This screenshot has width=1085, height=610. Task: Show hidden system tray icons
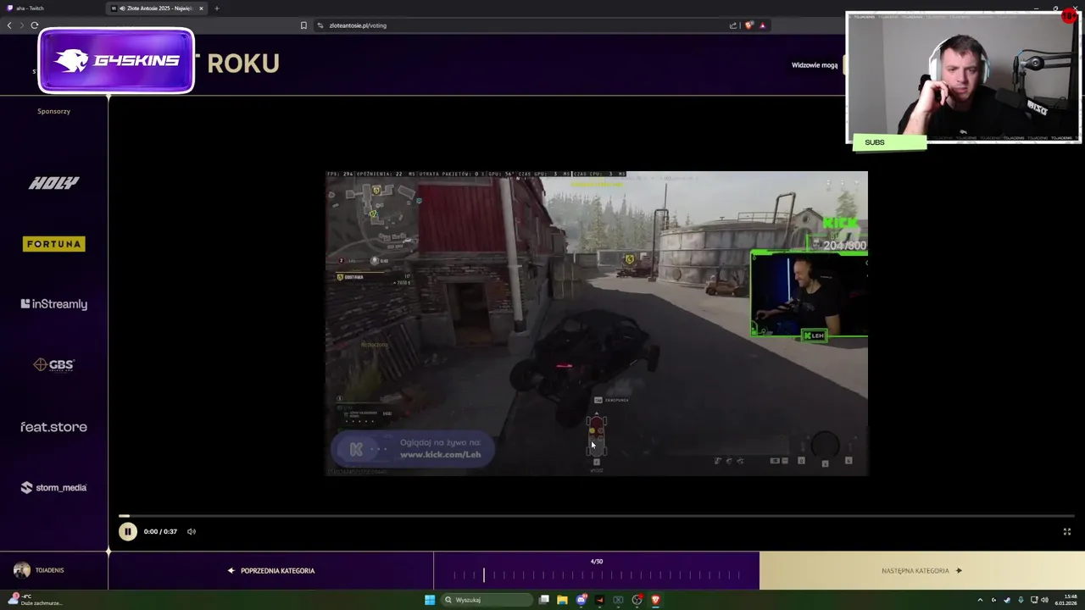(980, 600)
